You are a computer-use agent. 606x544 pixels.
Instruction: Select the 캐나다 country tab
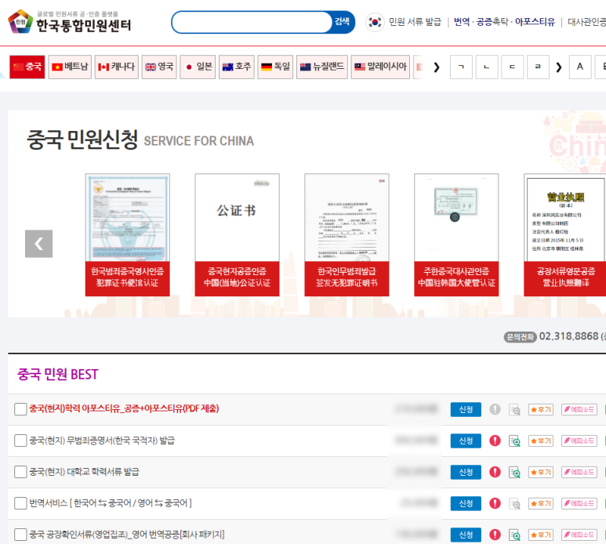click(116, 67)
